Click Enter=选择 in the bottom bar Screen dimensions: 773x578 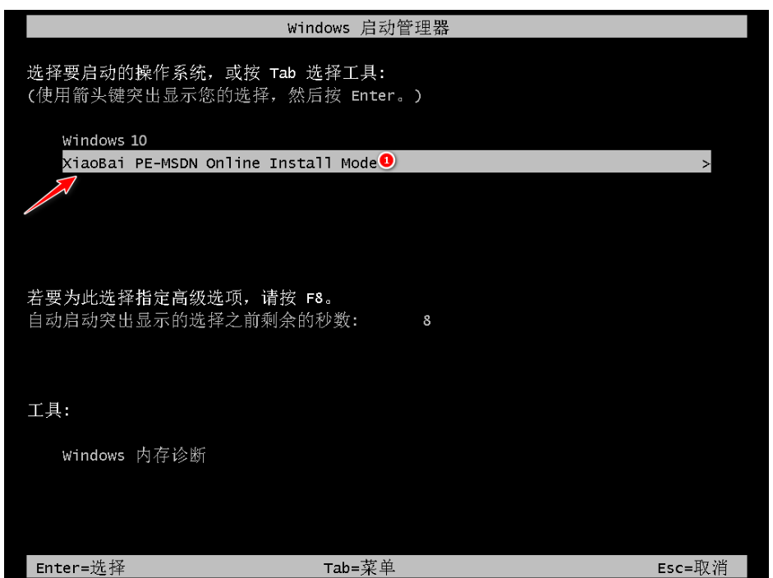pos(81,567)
